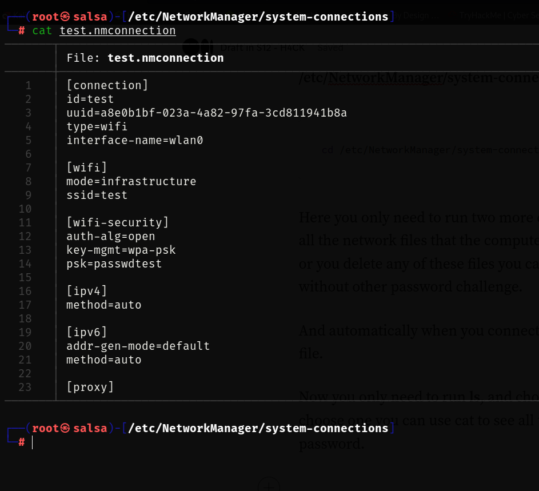The image size is (539, 491).
Task: Select the mode=infrastructure line
Action: point(131,181)
